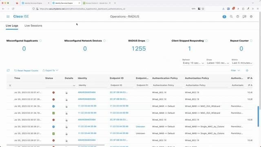Open details icon for 03:32:57 log entry
Screen dimensions: 261x147
coord(66,93)
